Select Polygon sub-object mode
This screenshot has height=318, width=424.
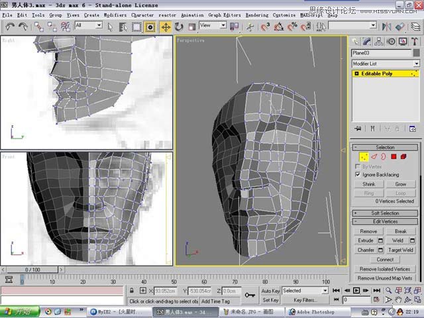click(x=394, y=156)
